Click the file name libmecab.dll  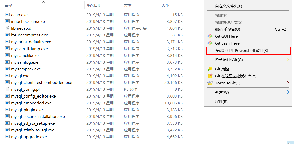pyautogui.click(x=22, y=28)
